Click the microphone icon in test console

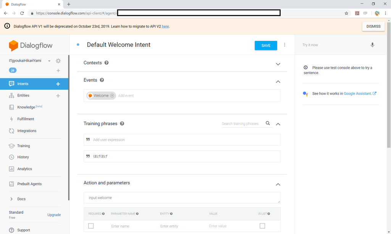372,45
